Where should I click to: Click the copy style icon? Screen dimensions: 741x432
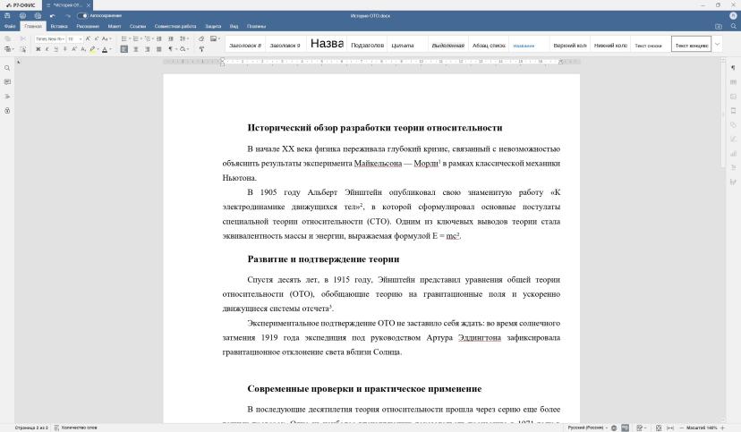click(201, 49)
